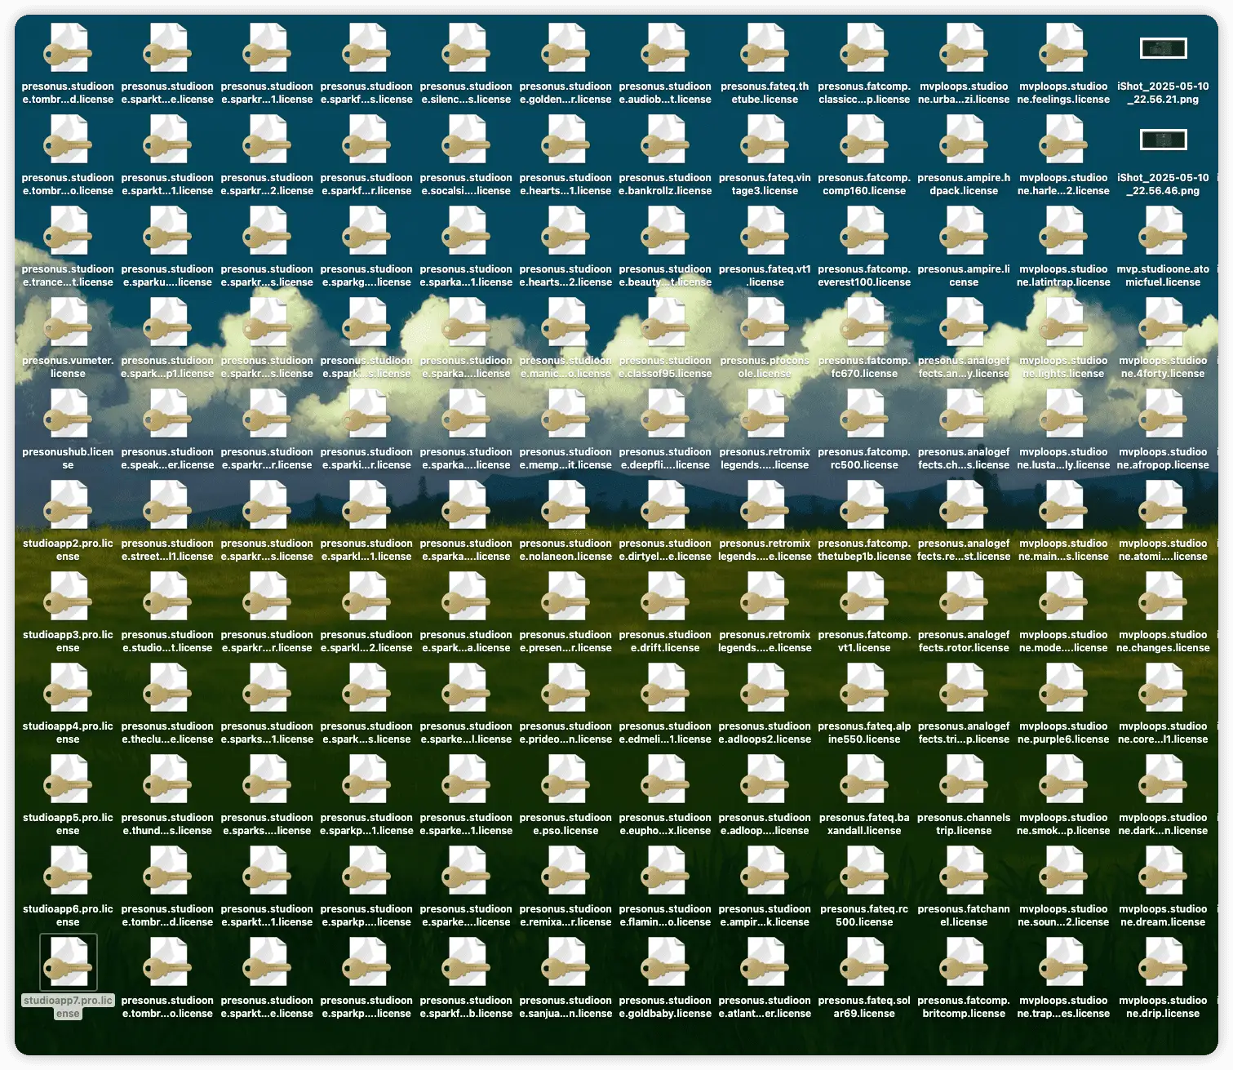Click the presonus.vumeter.license key icon
Image resolution: width=1233 pixels, height=1070 pixels.
click(68, 323)
